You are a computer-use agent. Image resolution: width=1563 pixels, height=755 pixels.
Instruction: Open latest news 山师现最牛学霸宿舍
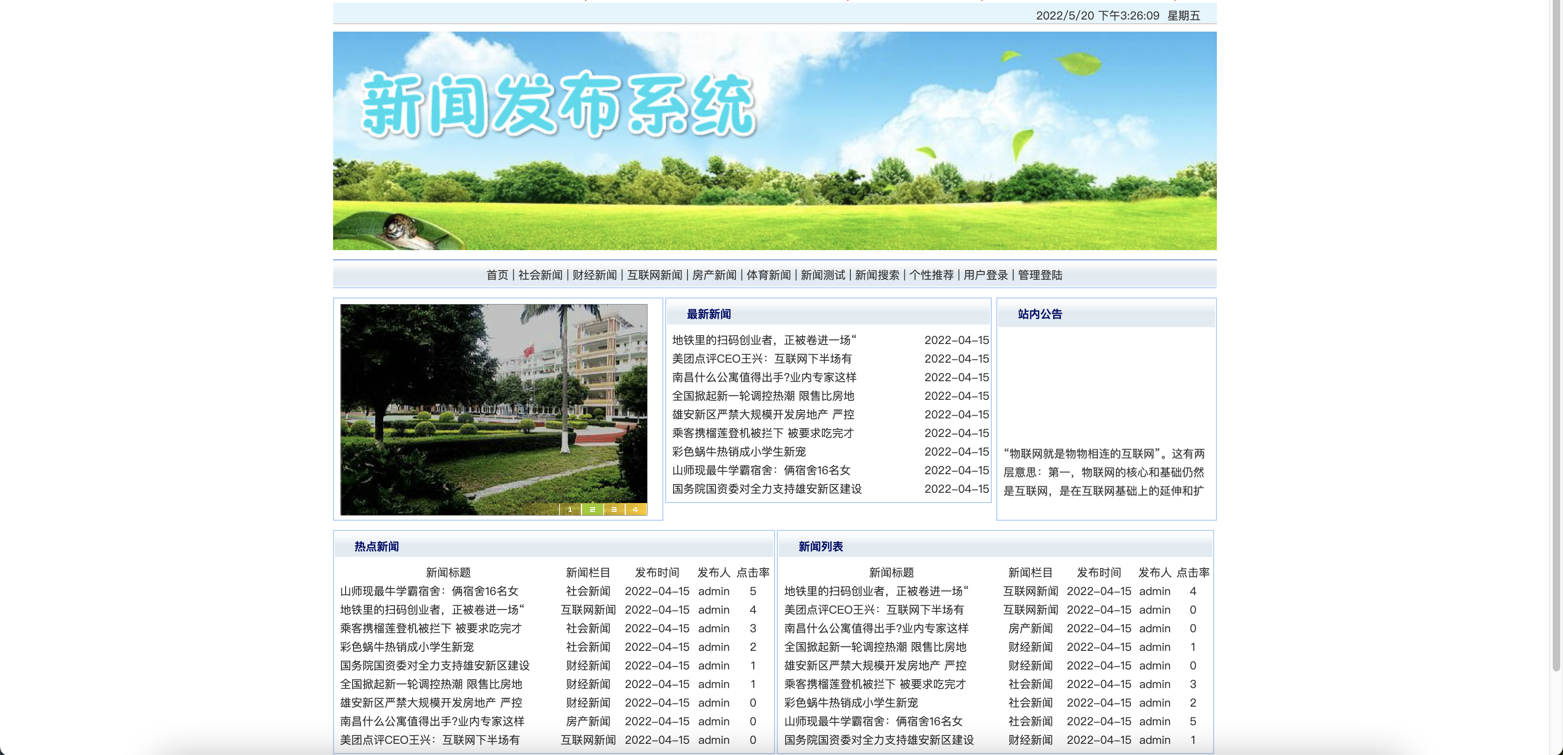tap(761, 470)
